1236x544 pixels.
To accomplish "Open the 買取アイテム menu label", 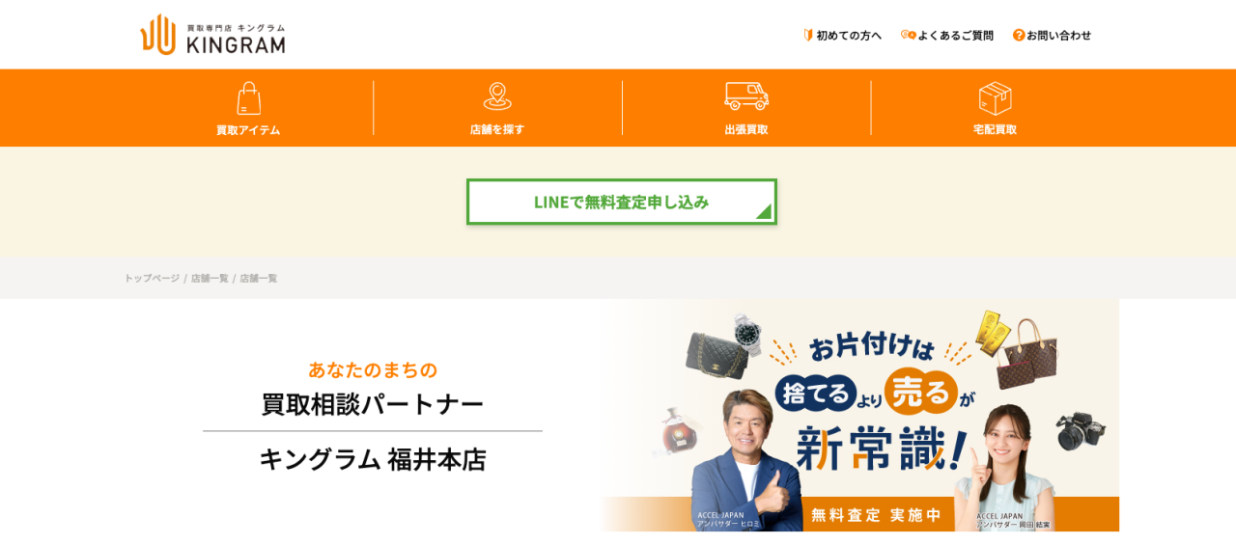I will 248,130.
